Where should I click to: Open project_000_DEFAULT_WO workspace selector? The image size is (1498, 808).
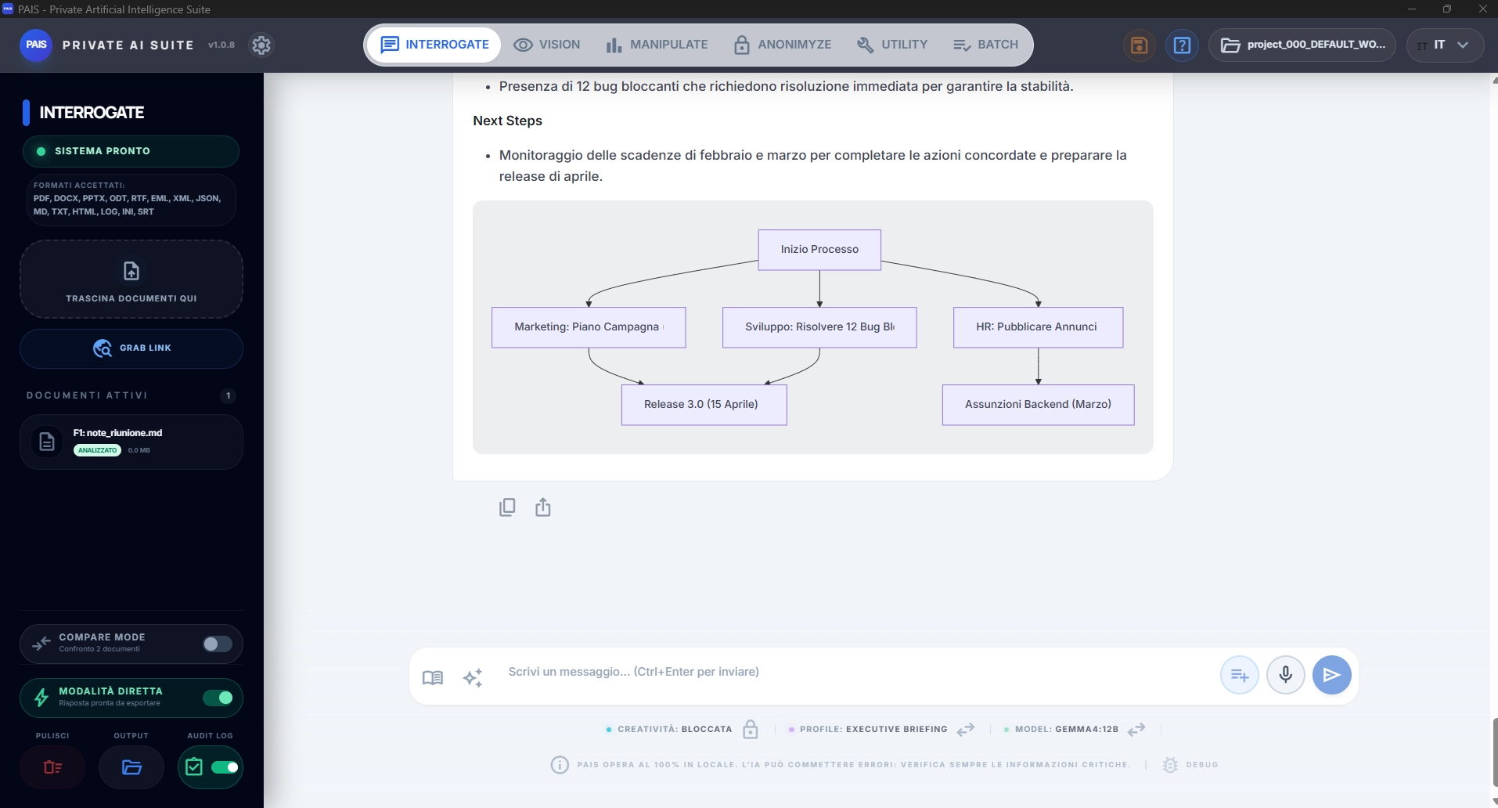click(1302, 45)
